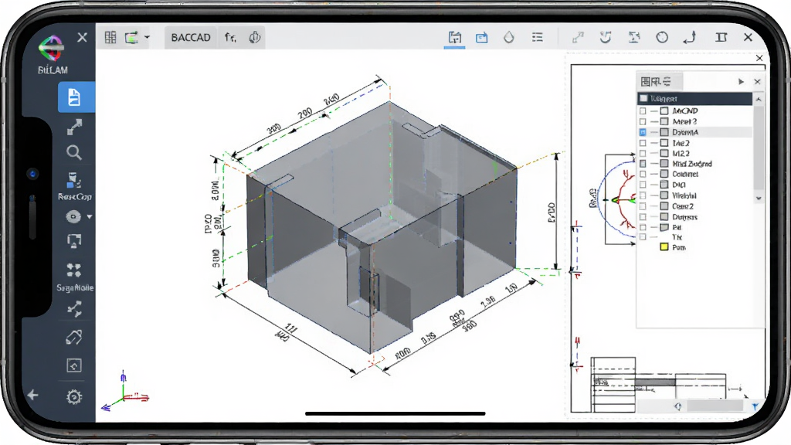Expand the layer panel using the play arrow

741,82
